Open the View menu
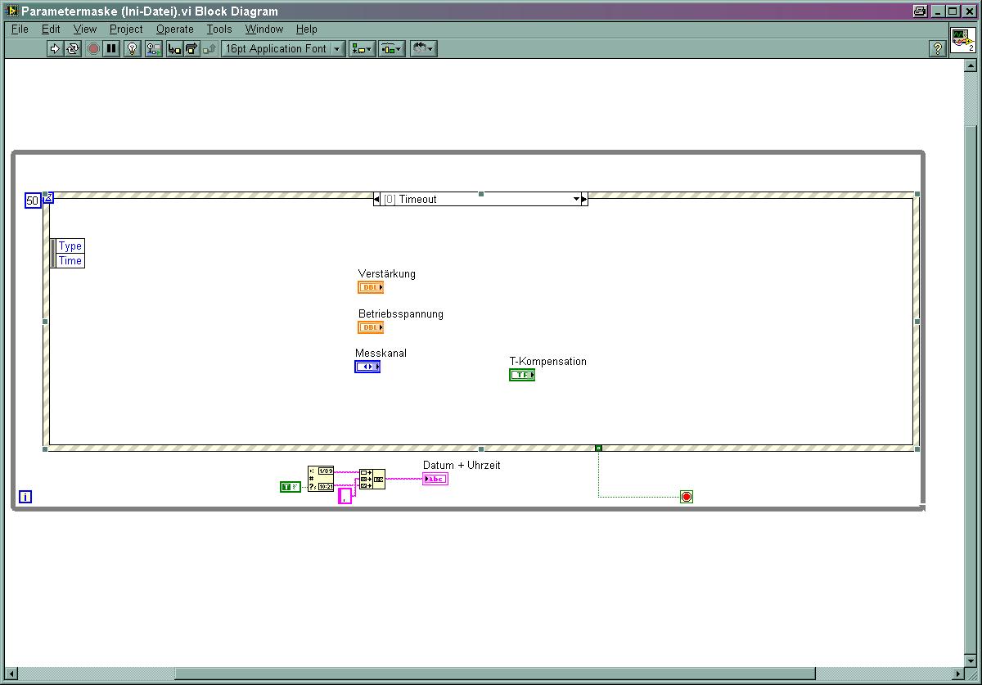Image resolution: width=982 pixels, height=685 pixels. [x=85, y=29]
